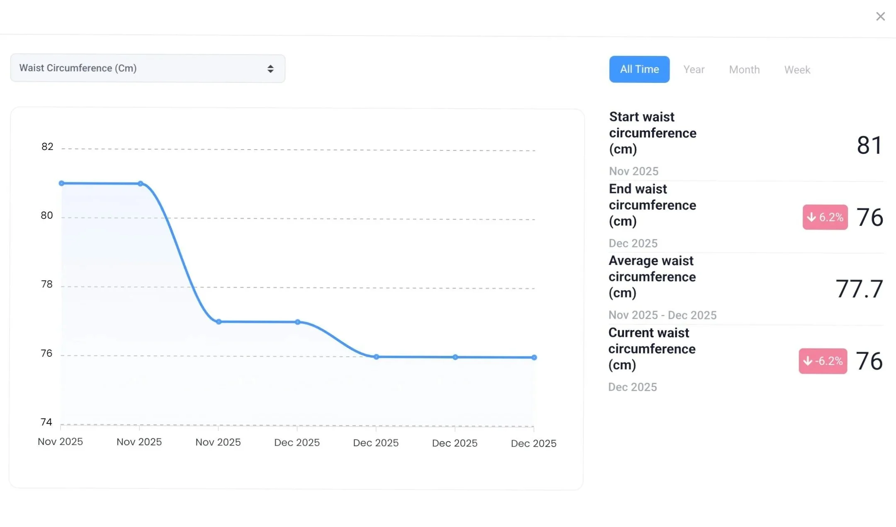Click the -6.2% badge beside Current waist
The height and width of the screenshot is (527, 896).
click(823, 361)
